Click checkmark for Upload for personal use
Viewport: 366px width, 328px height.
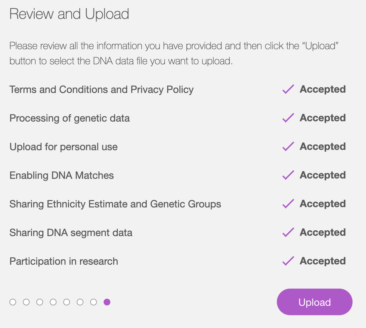pyautogui.click(x=288, y=146)
